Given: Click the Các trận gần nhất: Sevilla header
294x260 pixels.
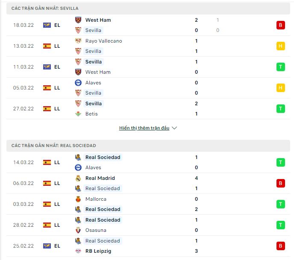Looking at the screenshot, I should (148, 9).
